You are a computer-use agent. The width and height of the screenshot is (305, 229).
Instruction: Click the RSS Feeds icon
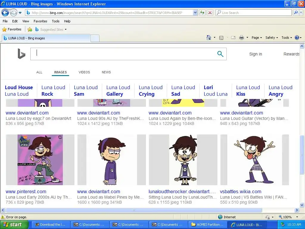(x=221, y=38)
